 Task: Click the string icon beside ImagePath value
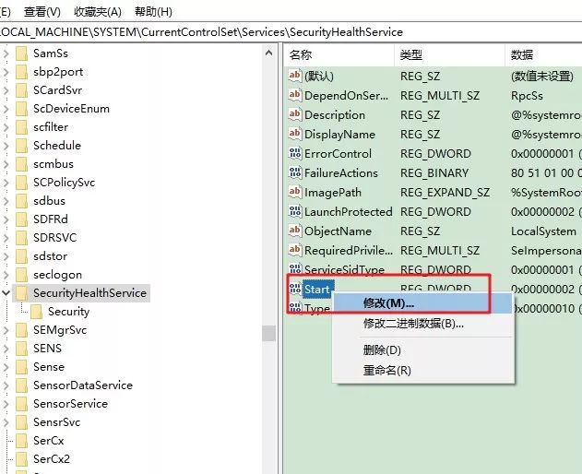click(x=295, y=193)
